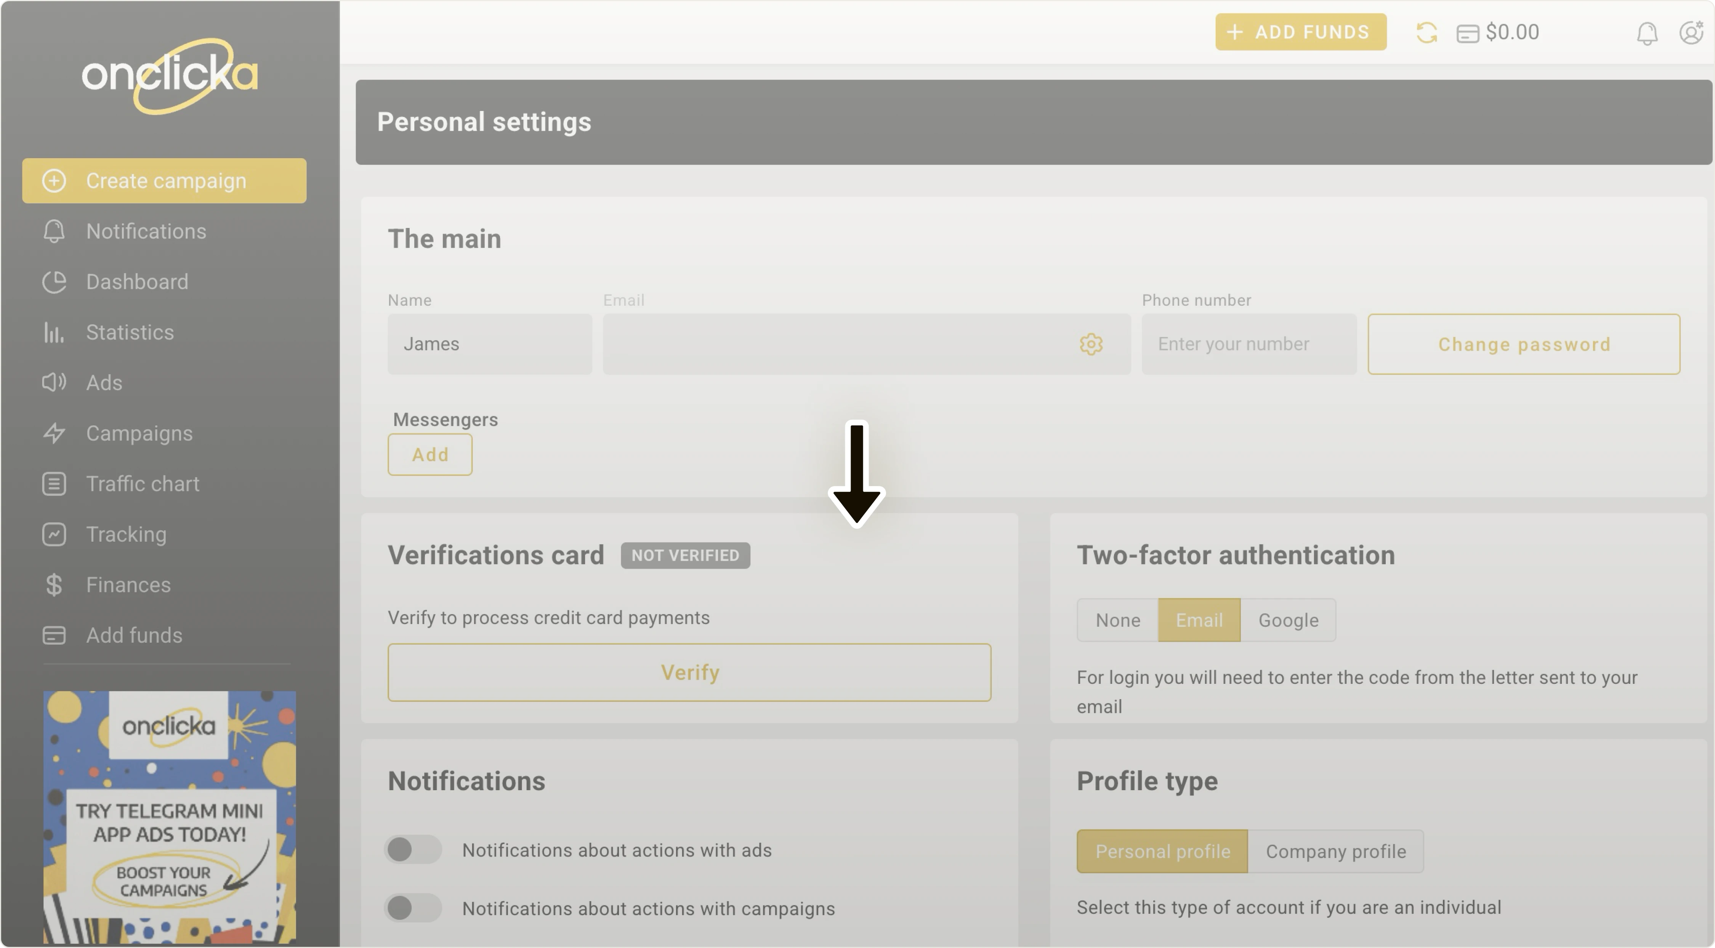Enable notifications about actions with ads
Viewport: 1715px width, 948px height.
click(x=412, y=850)
